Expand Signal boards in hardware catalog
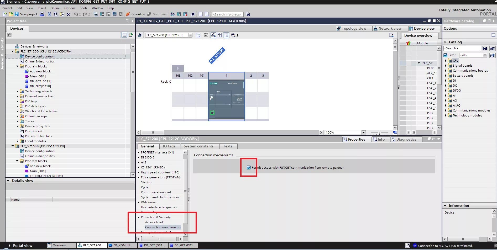Image resolution: width=497 pixels, height=250 pixels. [x=446, y=66]
